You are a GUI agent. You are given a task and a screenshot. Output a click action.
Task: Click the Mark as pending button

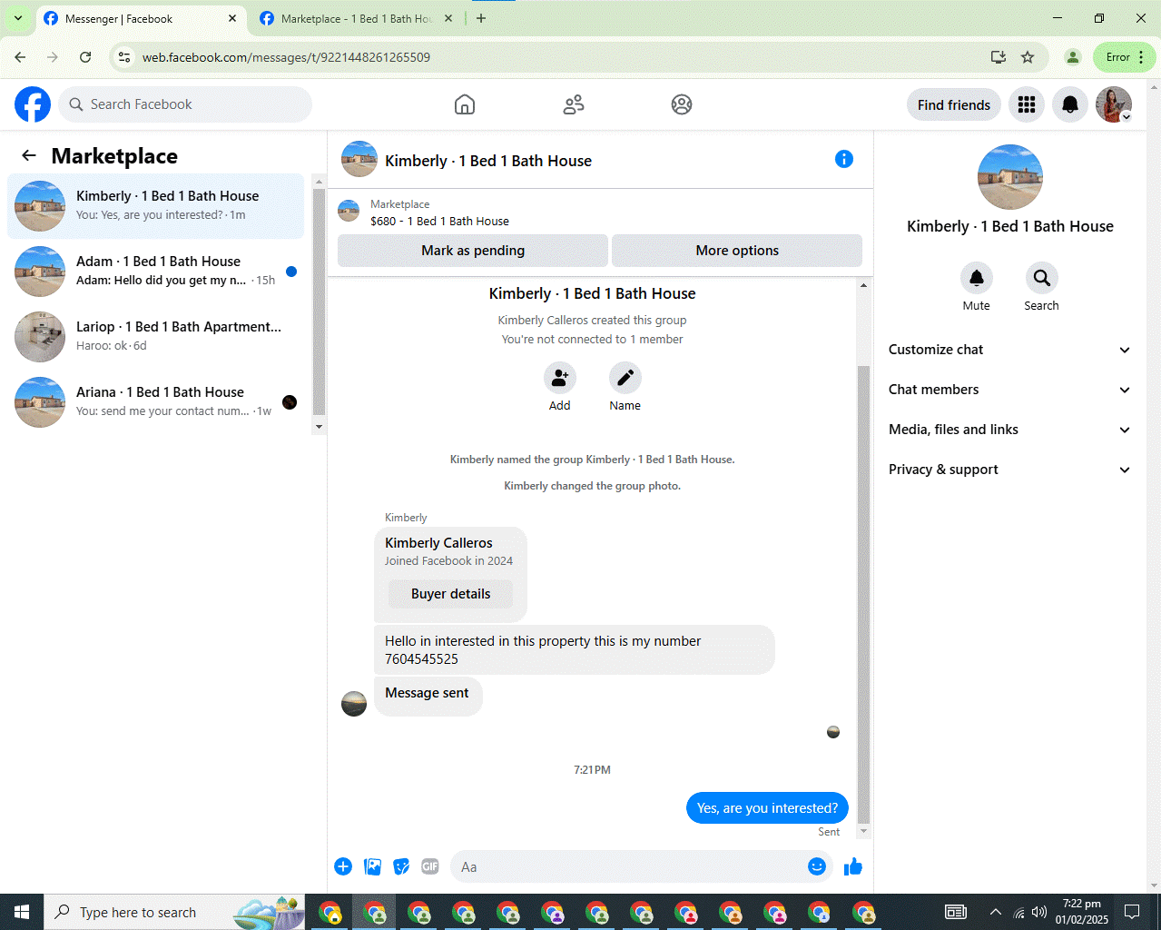(x=473, y=251)
